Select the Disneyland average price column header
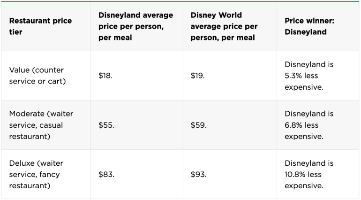The image size is (361, 200). click(135, 26)
